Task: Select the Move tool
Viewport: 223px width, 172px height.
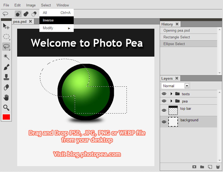Action: (x=6, y=26)
